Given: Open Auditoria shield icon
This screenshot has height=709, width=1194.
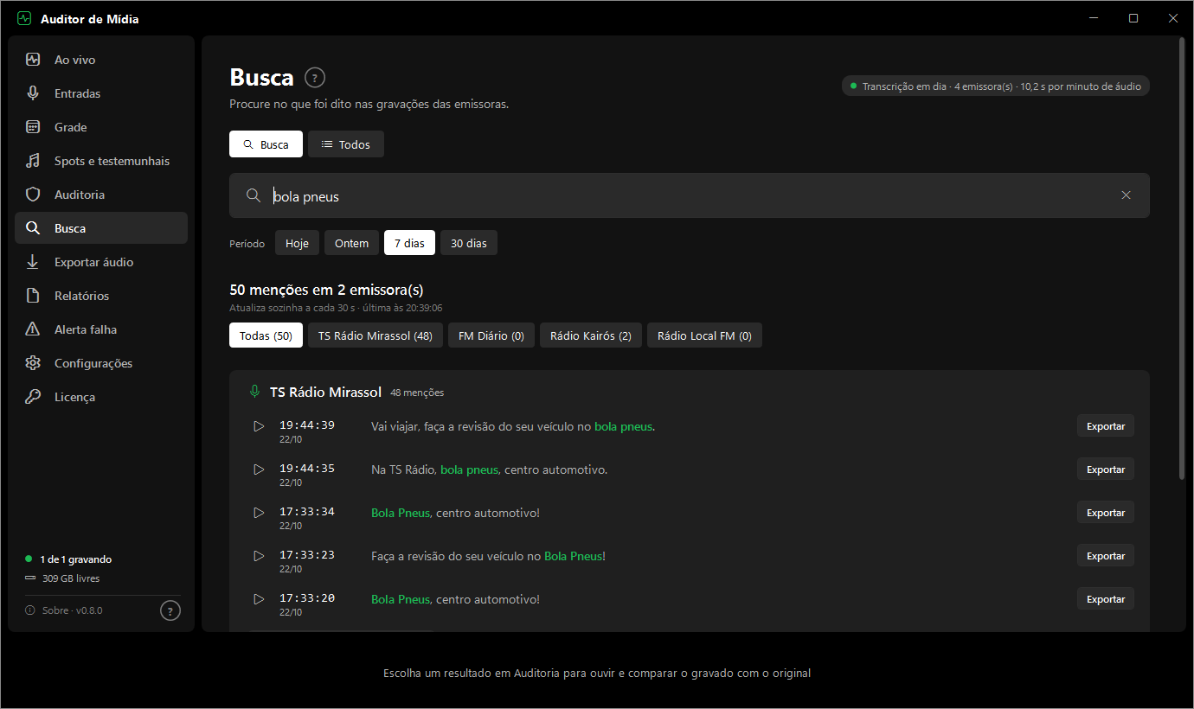Looking at the screenshot, I should click(33, 195).
